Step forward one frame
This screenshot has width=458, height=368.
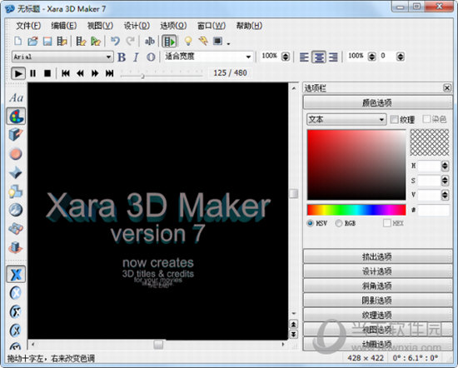pos(95,73)
